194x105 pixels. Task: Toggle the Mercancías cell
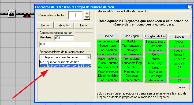tap(132, 71)
